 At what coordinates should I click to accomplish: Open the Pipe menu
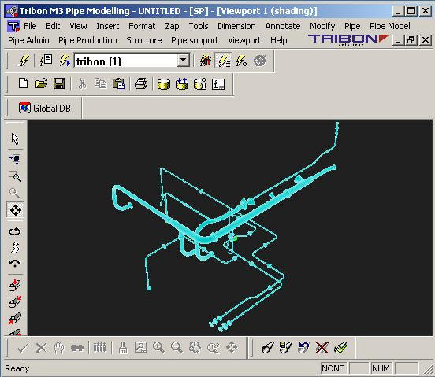click(x=352, y=26)
